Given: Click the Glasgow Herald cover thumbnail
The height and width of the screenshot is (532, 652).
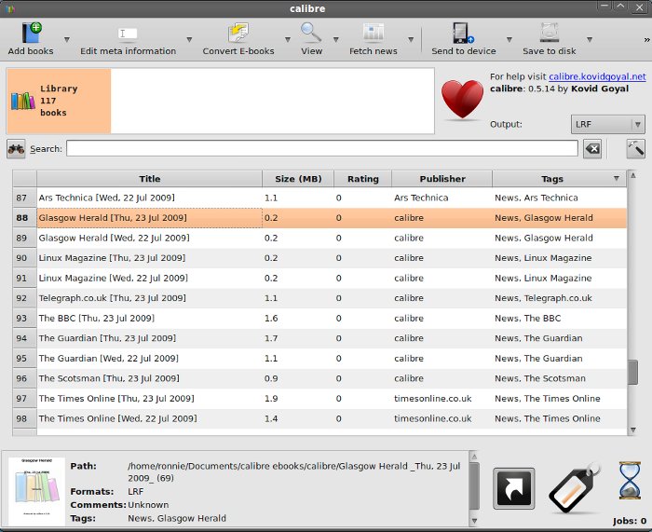Looking at the screenshot, I should (x=36, y=492).
